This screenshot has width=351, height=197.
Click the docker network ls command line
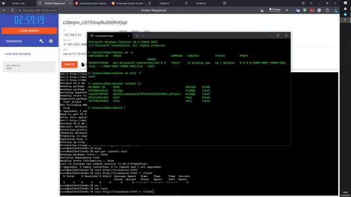pos(115,84)
